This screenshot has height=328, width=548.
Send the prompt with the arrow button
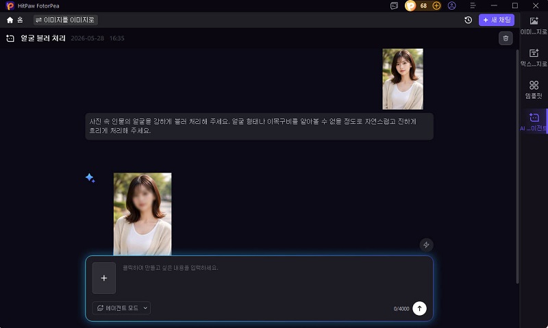pos(419,308)
